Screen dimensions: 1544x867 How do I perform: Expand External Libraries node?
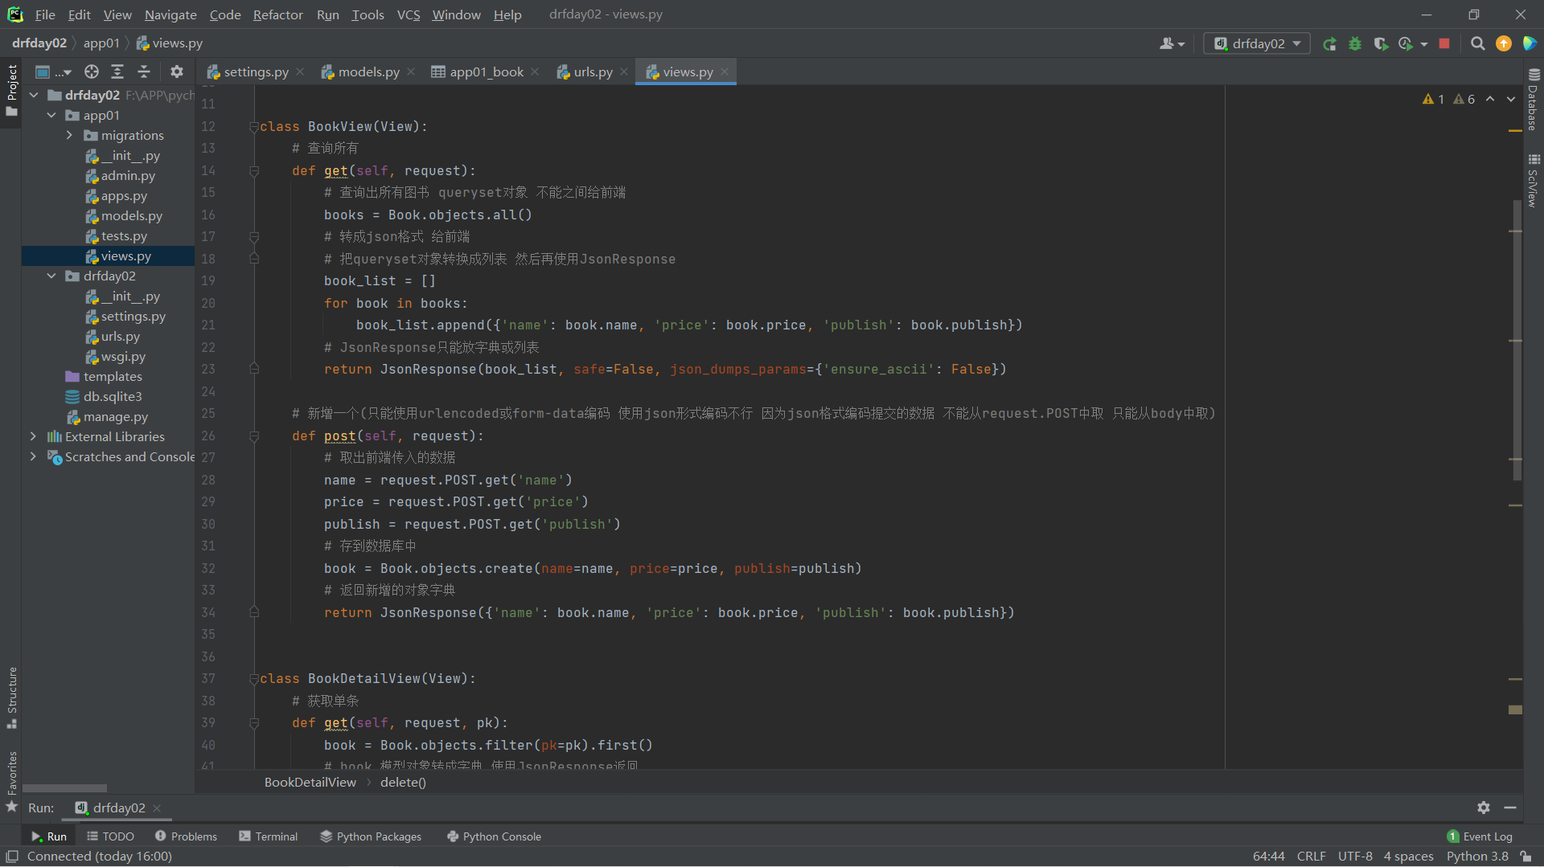point(33,436)
